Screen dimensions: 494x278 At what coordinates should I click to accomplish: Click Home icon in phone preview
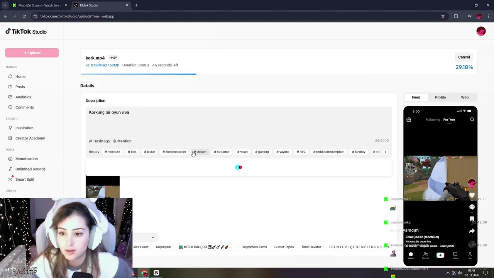(x=411, y=255)
